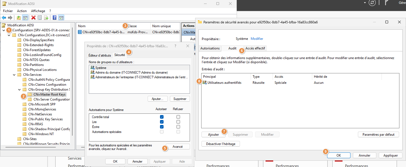Open the Properties icon on the toolbar

point(40,18)
